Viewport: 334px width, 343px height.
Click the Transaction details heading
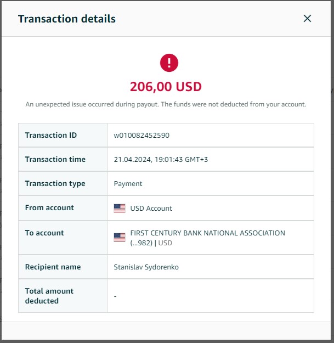67,19
